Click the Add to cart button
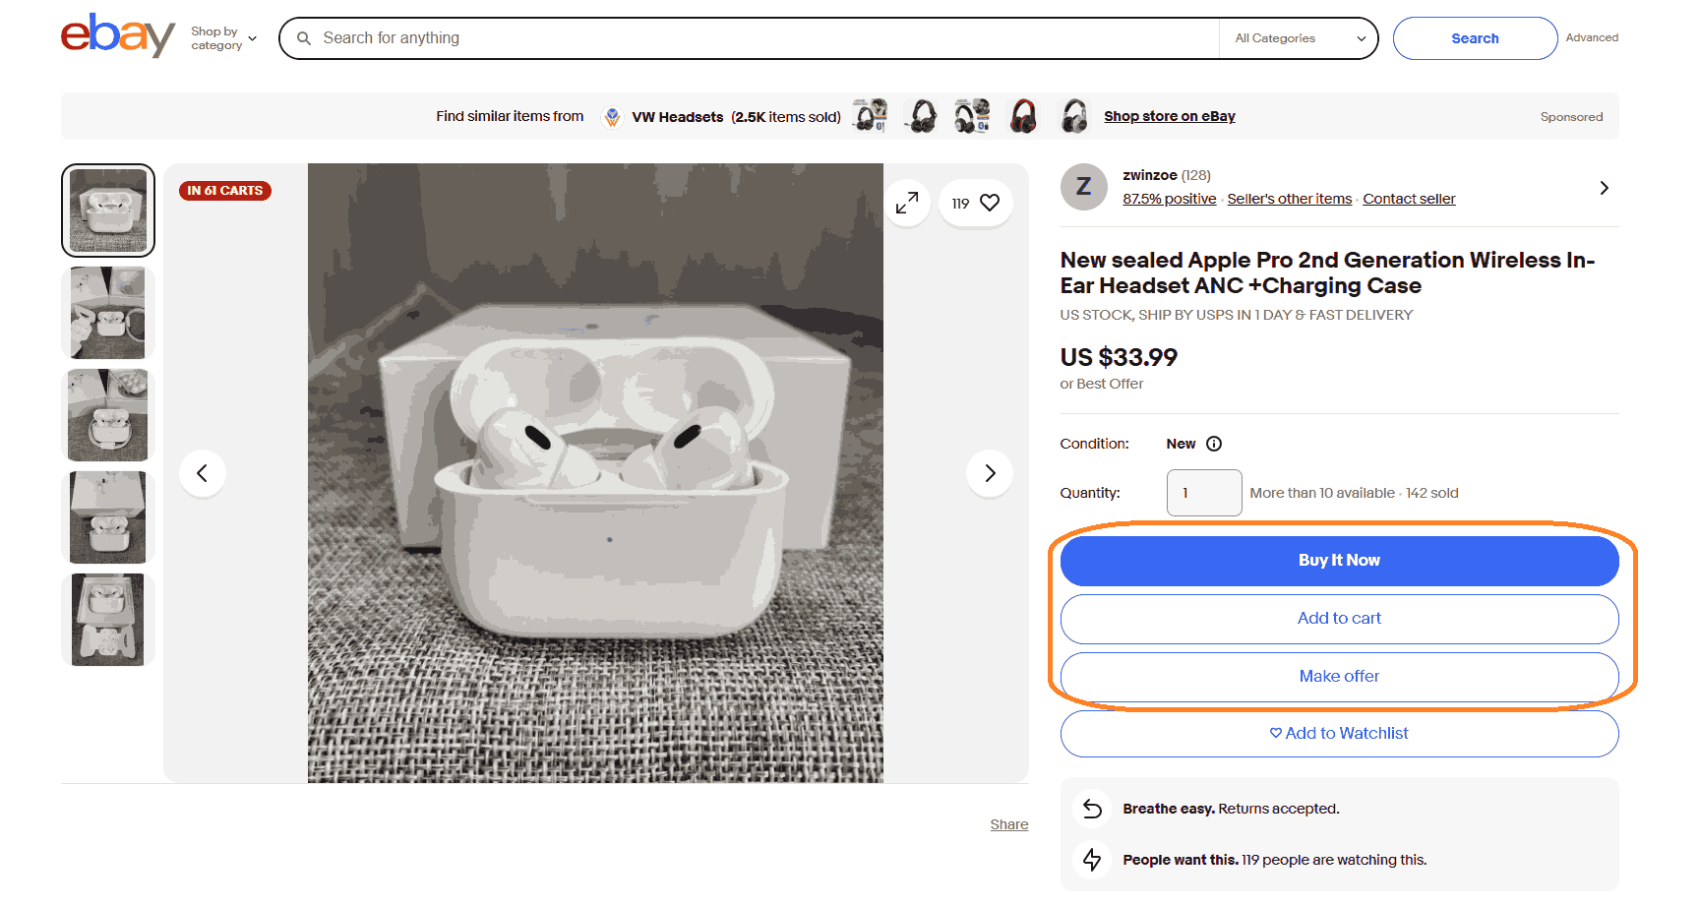Viewport: 1700px width, 906px height. pyautogui.click(x=1339, y=619)
